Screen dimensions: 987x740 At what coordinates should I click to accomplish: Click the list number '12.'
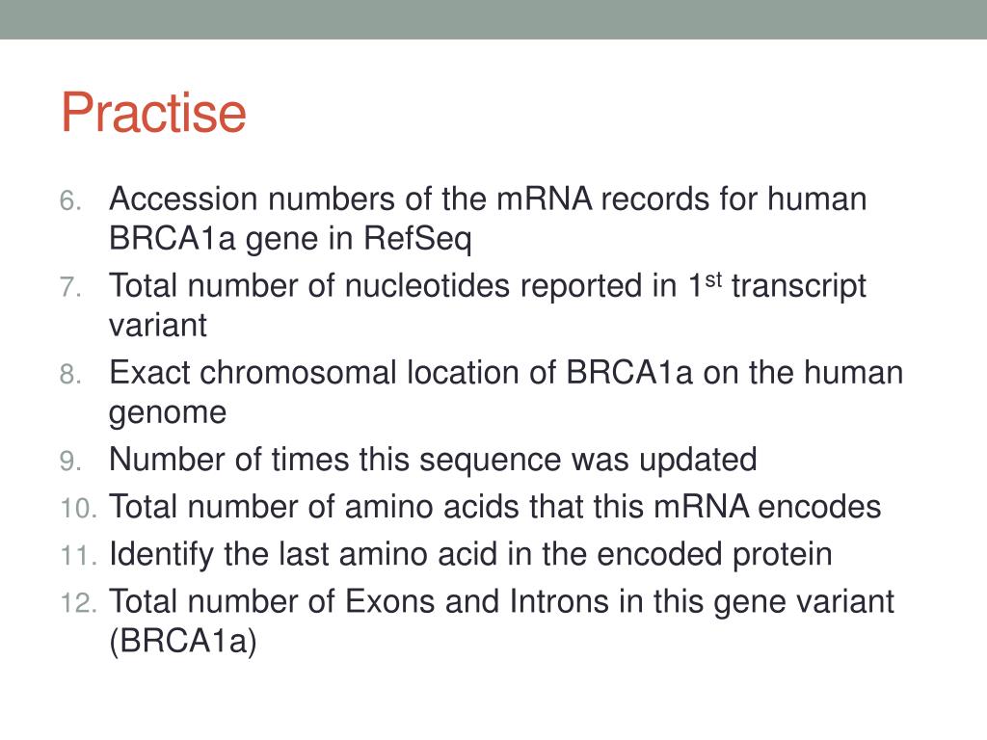click(79, 603)
